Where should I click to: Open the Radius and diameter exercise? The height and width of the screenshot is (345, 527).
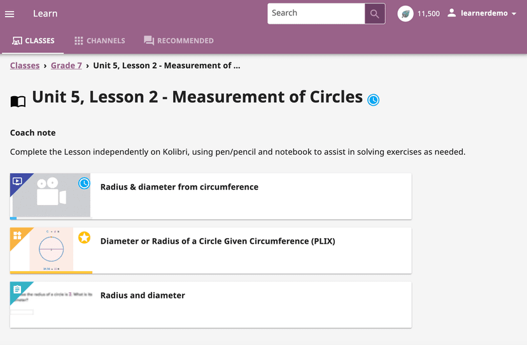[143, 295]
